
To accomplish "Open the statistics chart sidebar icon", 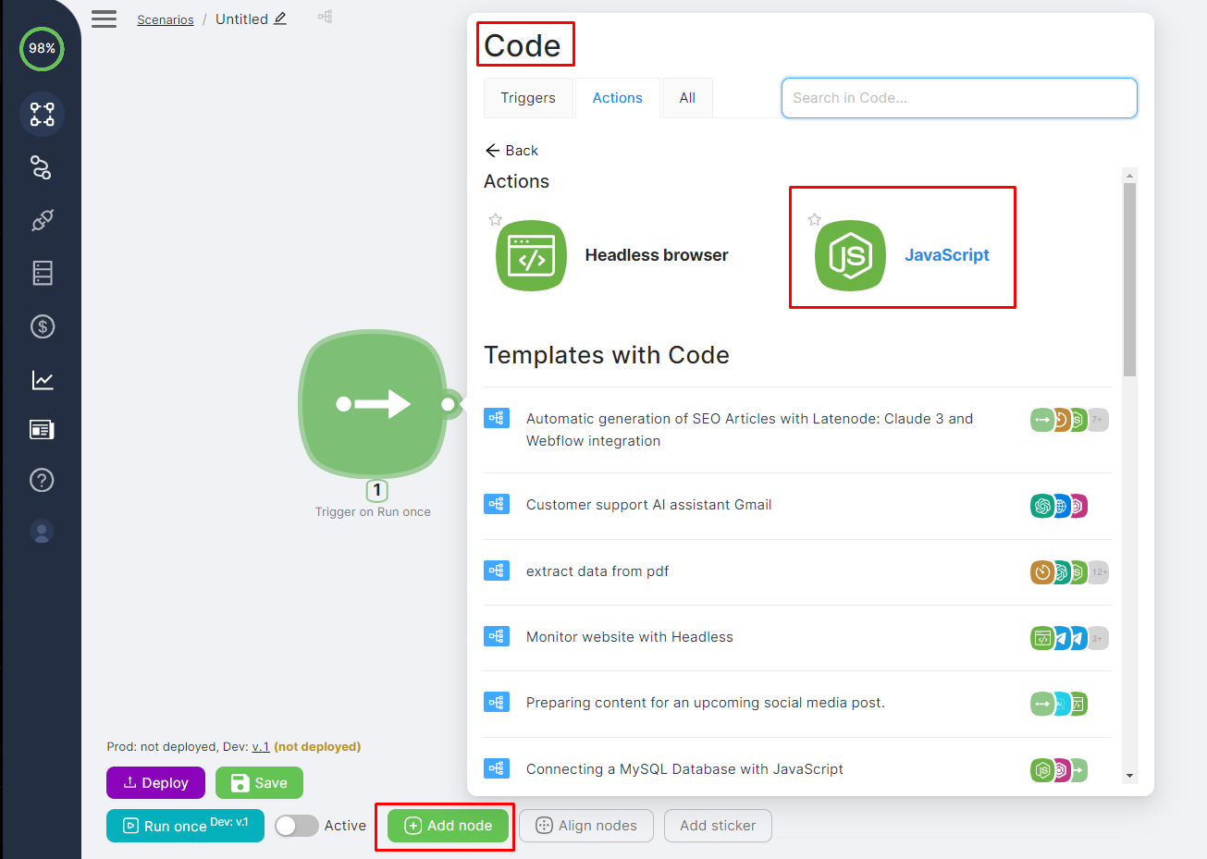I will [42, 380].
